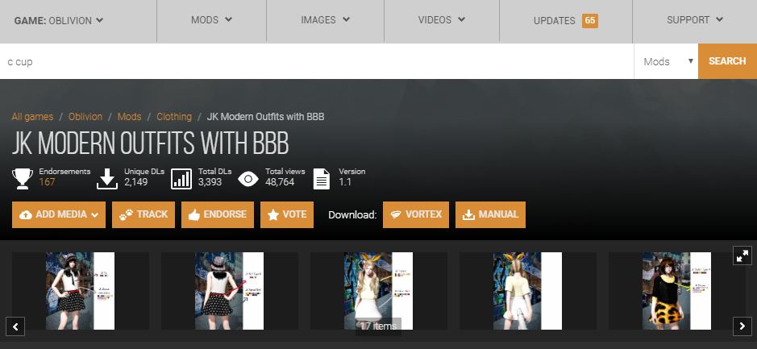Open thumbnail of blonde bunny-ear girl facing front
757x349 pixels.
tap(379, 291)
